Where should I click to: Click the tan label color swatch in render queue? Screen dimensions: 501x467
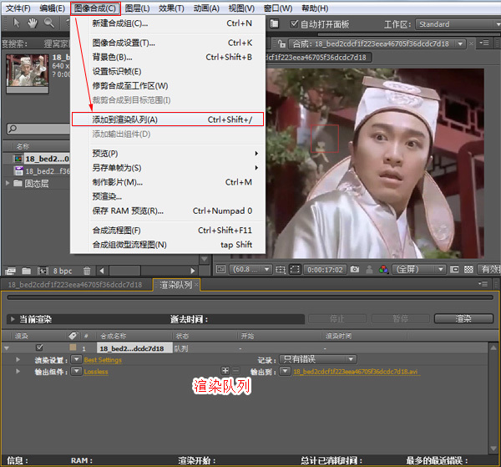coord(73,348)
